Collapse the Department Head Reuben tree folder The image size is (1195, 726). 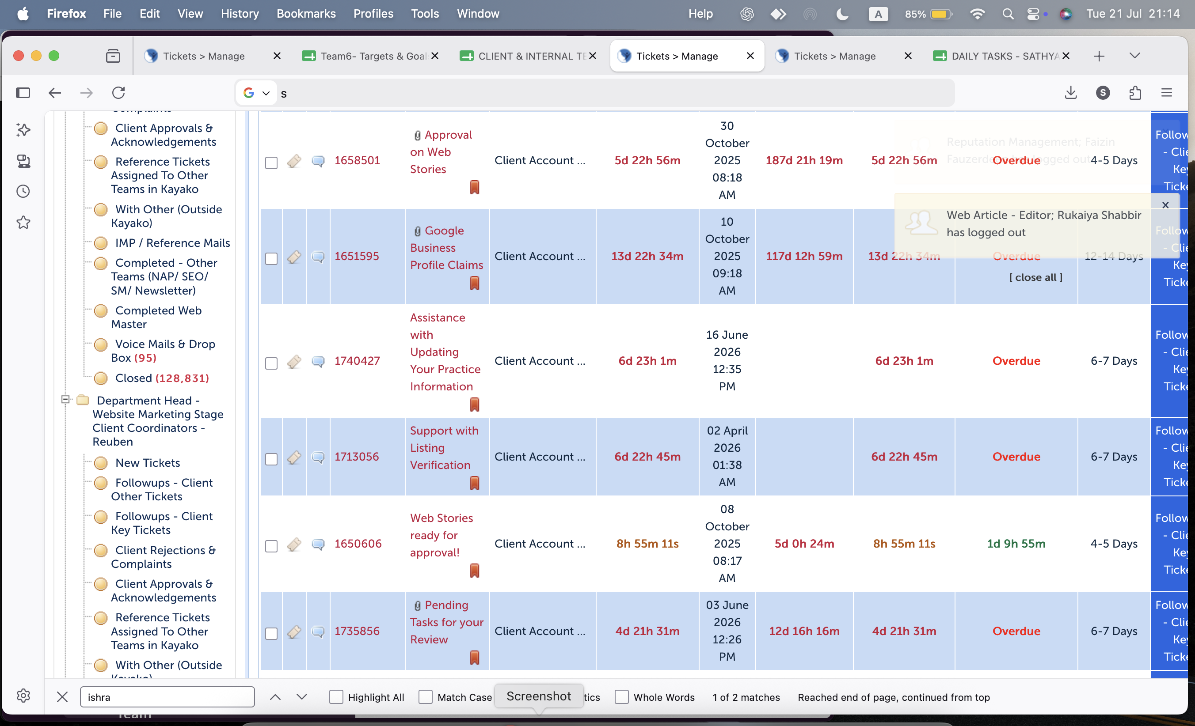tap(65, 399)
